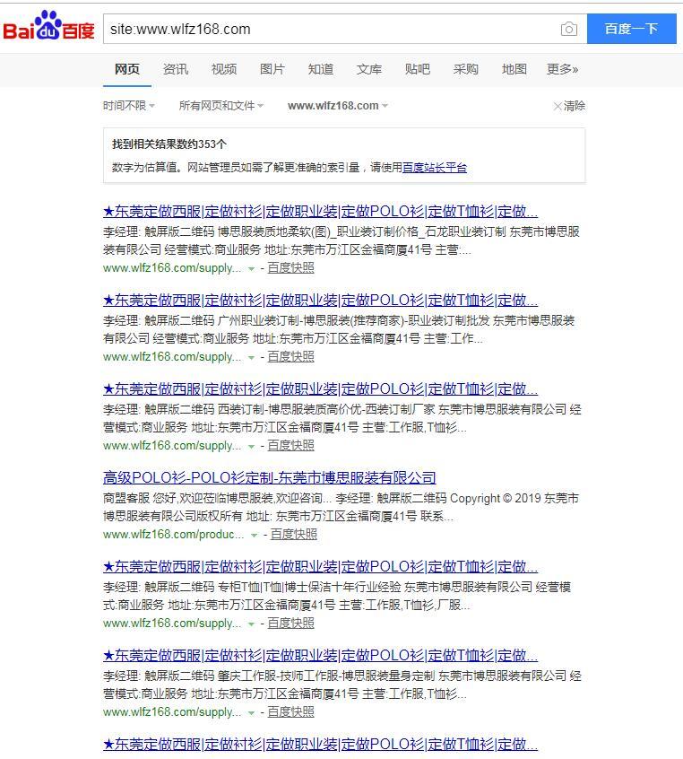Go to the 贴吧 tab
Screen dimensions: 683x759
417,69
